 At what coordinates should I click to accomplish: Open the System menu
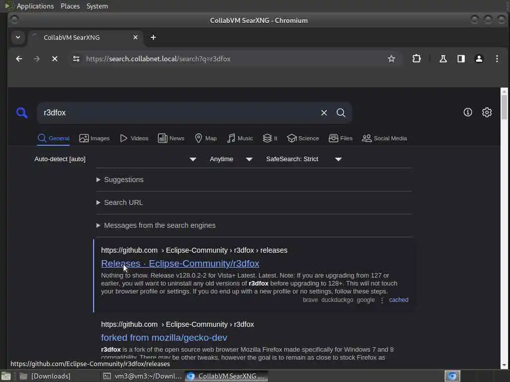click(97, 6)
